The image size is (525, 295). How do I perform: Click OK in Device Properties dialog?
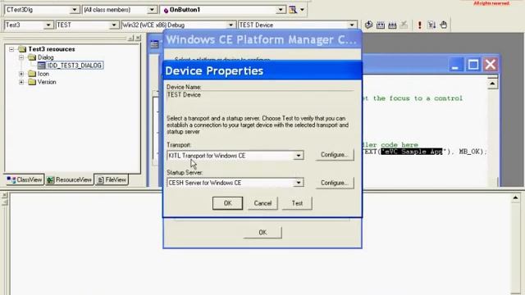click(x=228, y=203)
